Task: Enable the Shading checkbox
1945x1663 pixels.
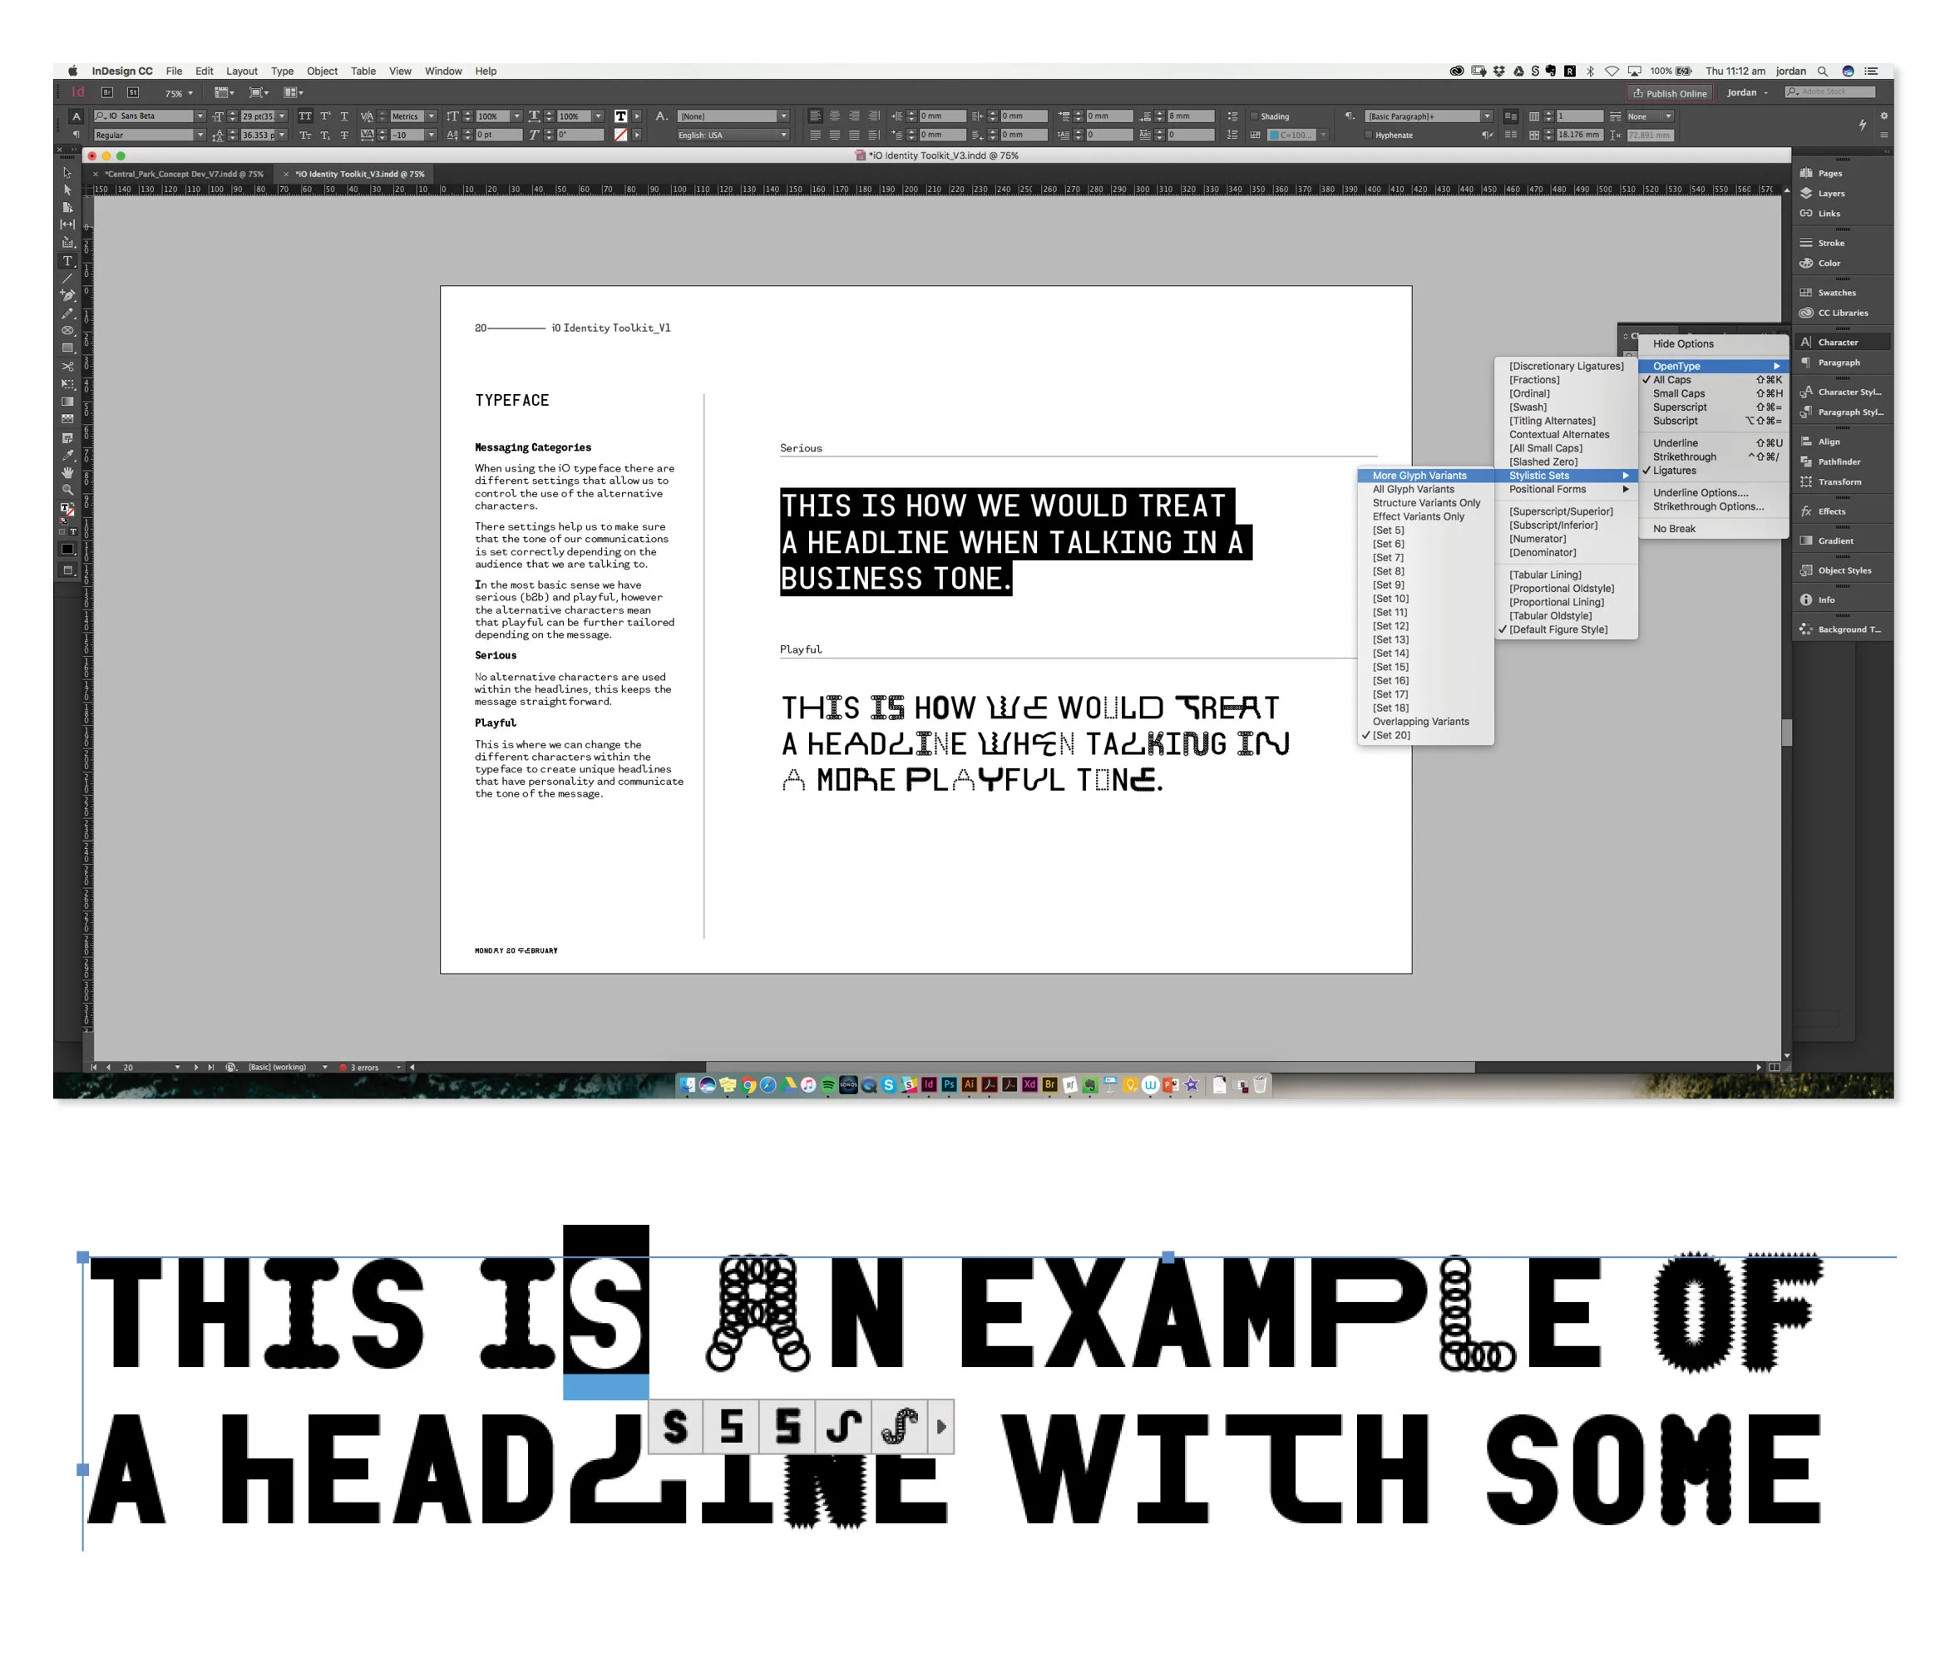Action: click(1254, 116)
